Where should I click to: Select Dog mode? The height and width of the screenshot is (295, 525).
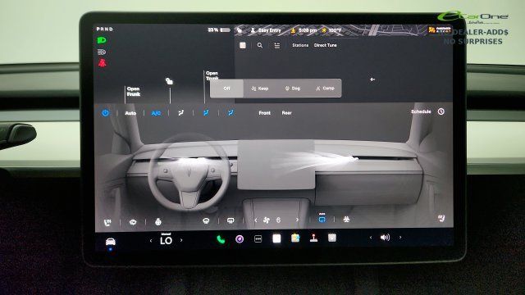(x=292, y=88)
